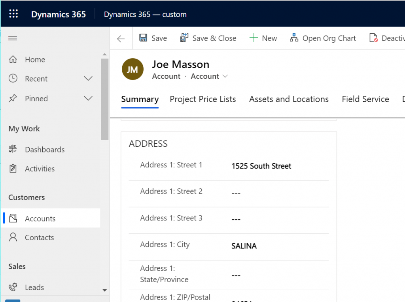Edit Address 1: Street 3 field
Screen dimensions: 405x302
pos(280,219)
